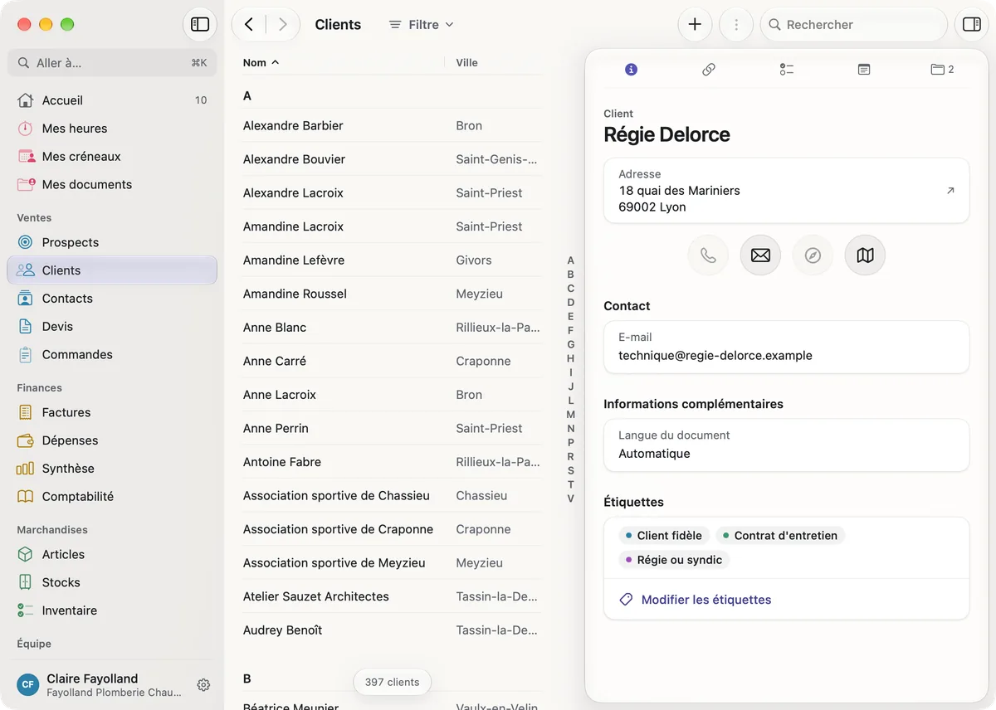Jump to letter V in alphabet index

point(570,498)
